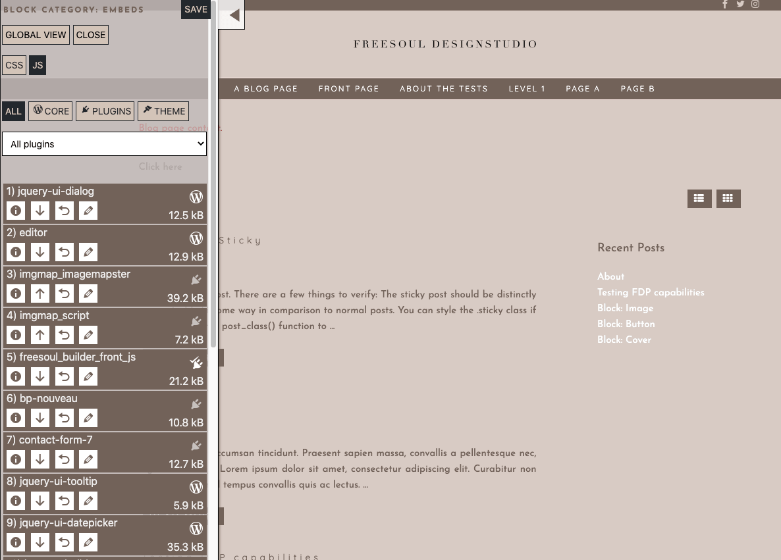The image size is (781, 560).
Task: Open PAGE B menu item
Action: pyautogui.click(x=637, y=89)
